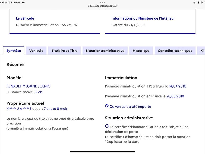Click 'déclaration de perte' notice text
Viewport: 205px width, 154px height.
point(121,132)
